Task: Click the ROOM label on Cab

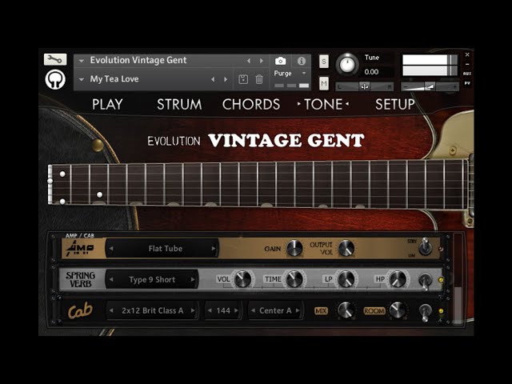Action: (x=374, y=311)
